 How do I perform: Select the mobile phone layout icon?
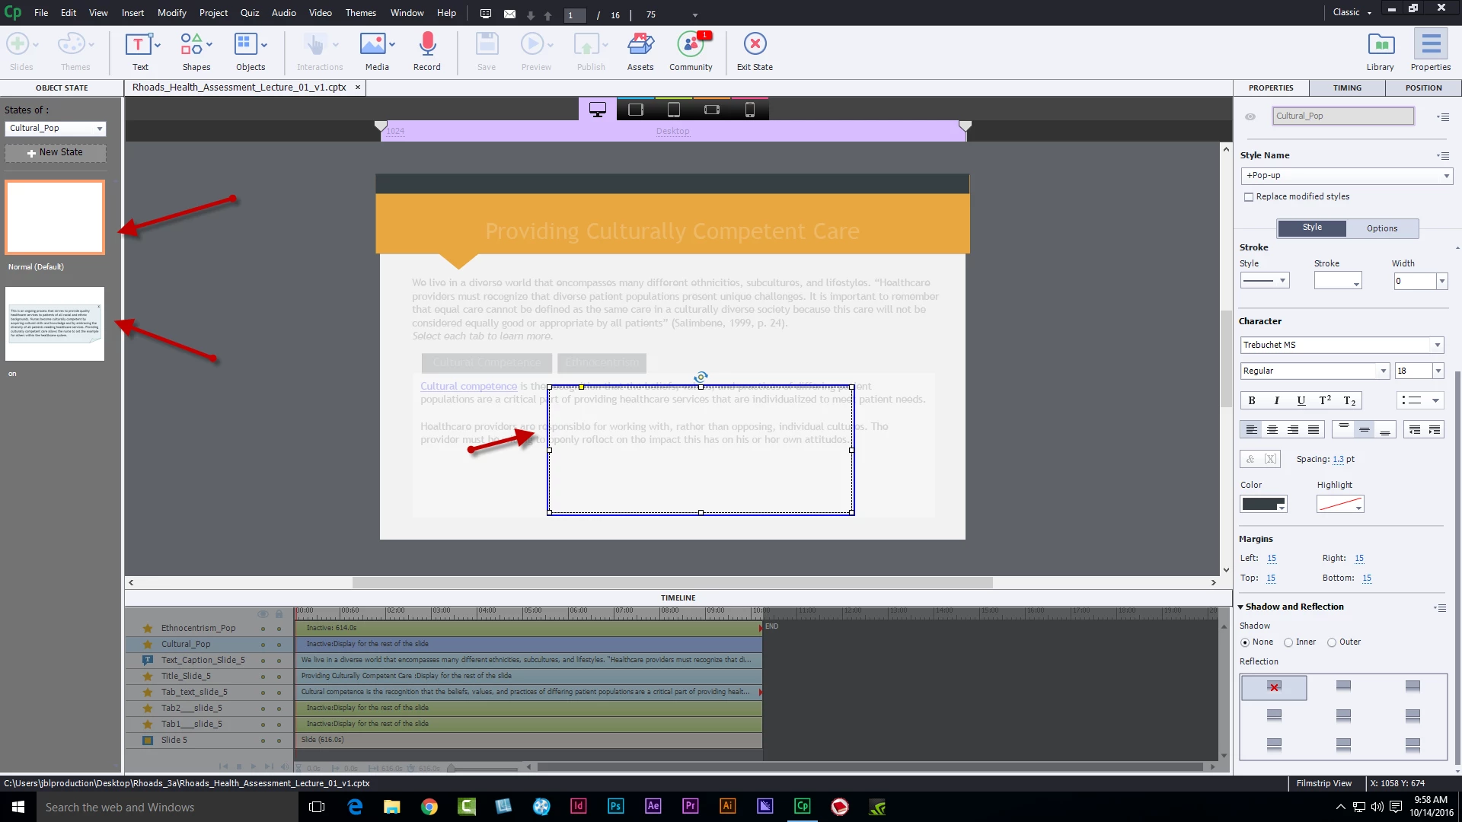click(x=749, y=110)
